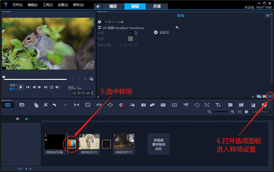Click the transition color swatch

point(131,39)
